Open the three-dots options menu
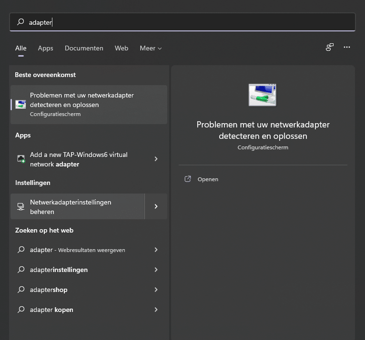Screen dimensions: 365x340 pos(347,47)
